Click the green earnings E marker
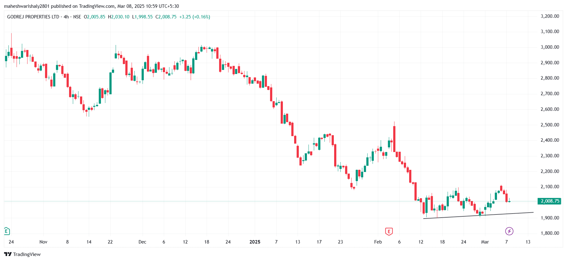The height and width of the screenshot is (261, 567). coord(7,231)
